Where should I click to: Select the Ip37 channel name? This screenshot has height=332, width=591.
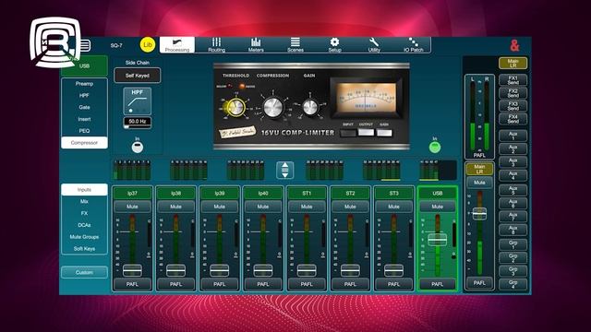[x=132, y=193]
